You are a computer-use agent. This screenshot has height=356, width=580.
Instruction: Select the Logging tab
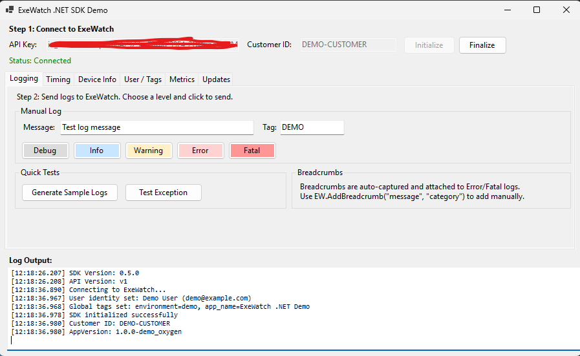pyautogui.click(x=24, y=79)
